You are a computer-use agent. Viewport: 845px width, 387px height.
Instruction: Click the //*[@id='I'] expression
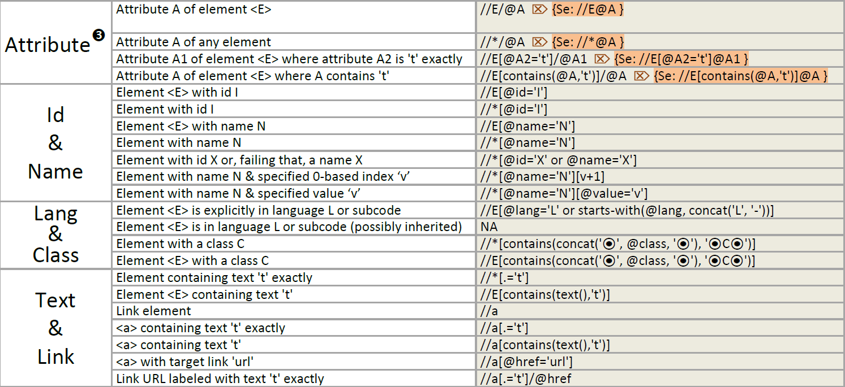(x=514, y=109)
